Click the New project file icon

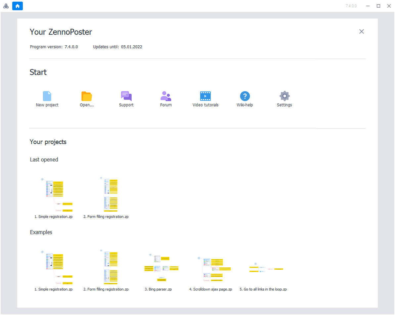click(47, 96)
